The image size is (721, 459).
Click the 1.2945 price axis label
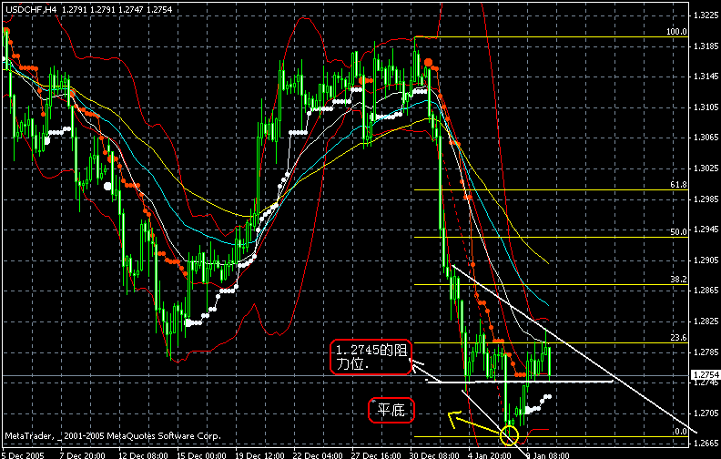pos(706,229)
